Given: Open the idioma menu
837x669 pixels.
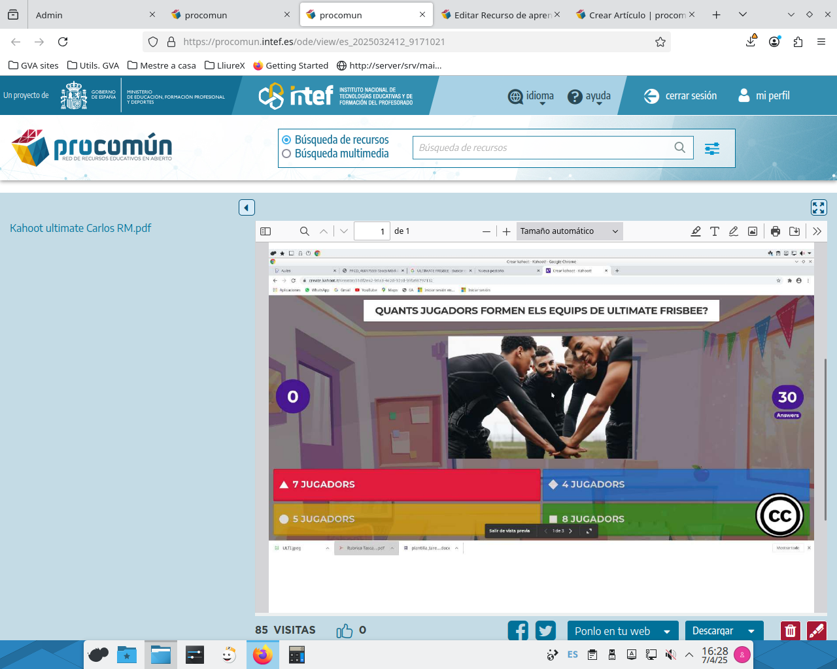Looking at the screenshot, I should click(531, 96).
